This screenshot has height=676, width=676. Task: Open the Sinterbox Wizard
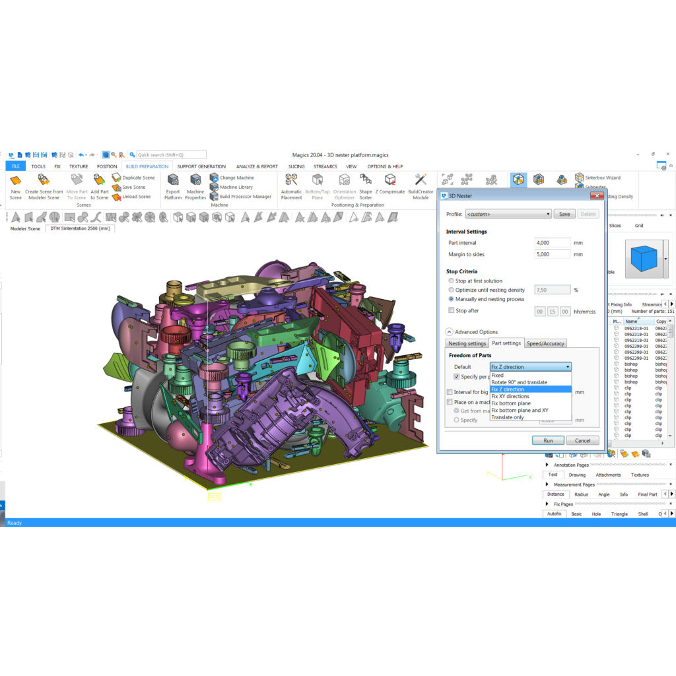point(598,178)
